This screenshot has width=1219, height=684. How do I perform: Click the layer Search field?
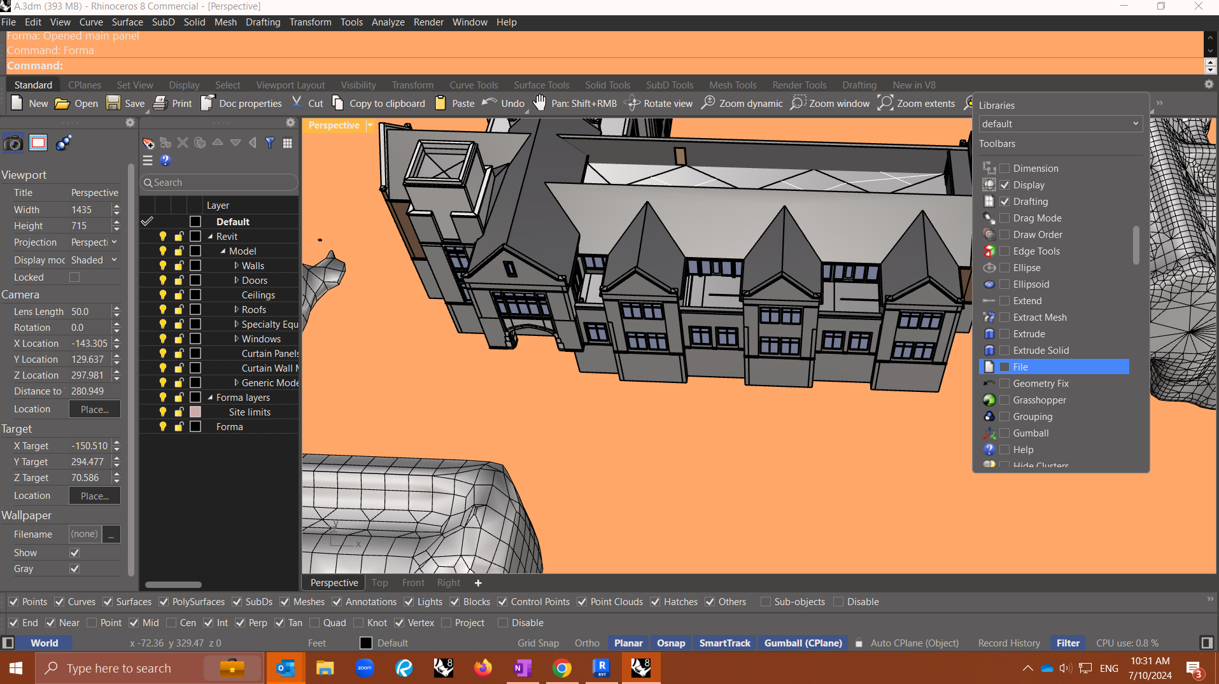click(219, 183)
